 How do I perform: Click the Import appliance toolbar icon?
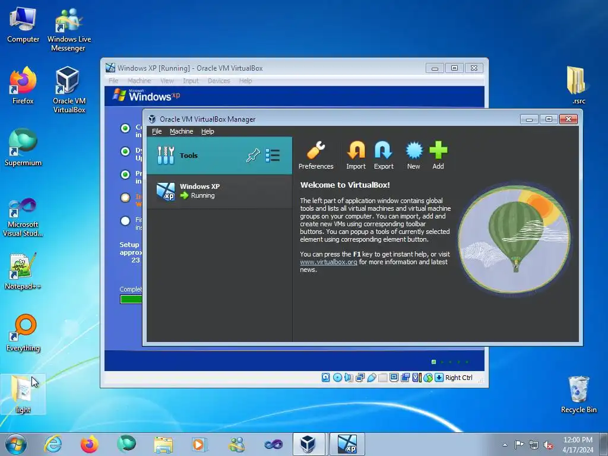point(356,155)
